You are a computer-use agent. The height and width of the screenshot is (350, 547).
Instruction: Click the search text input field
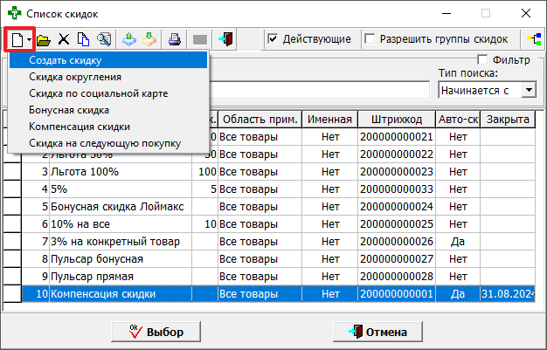(x=319, y=90)
